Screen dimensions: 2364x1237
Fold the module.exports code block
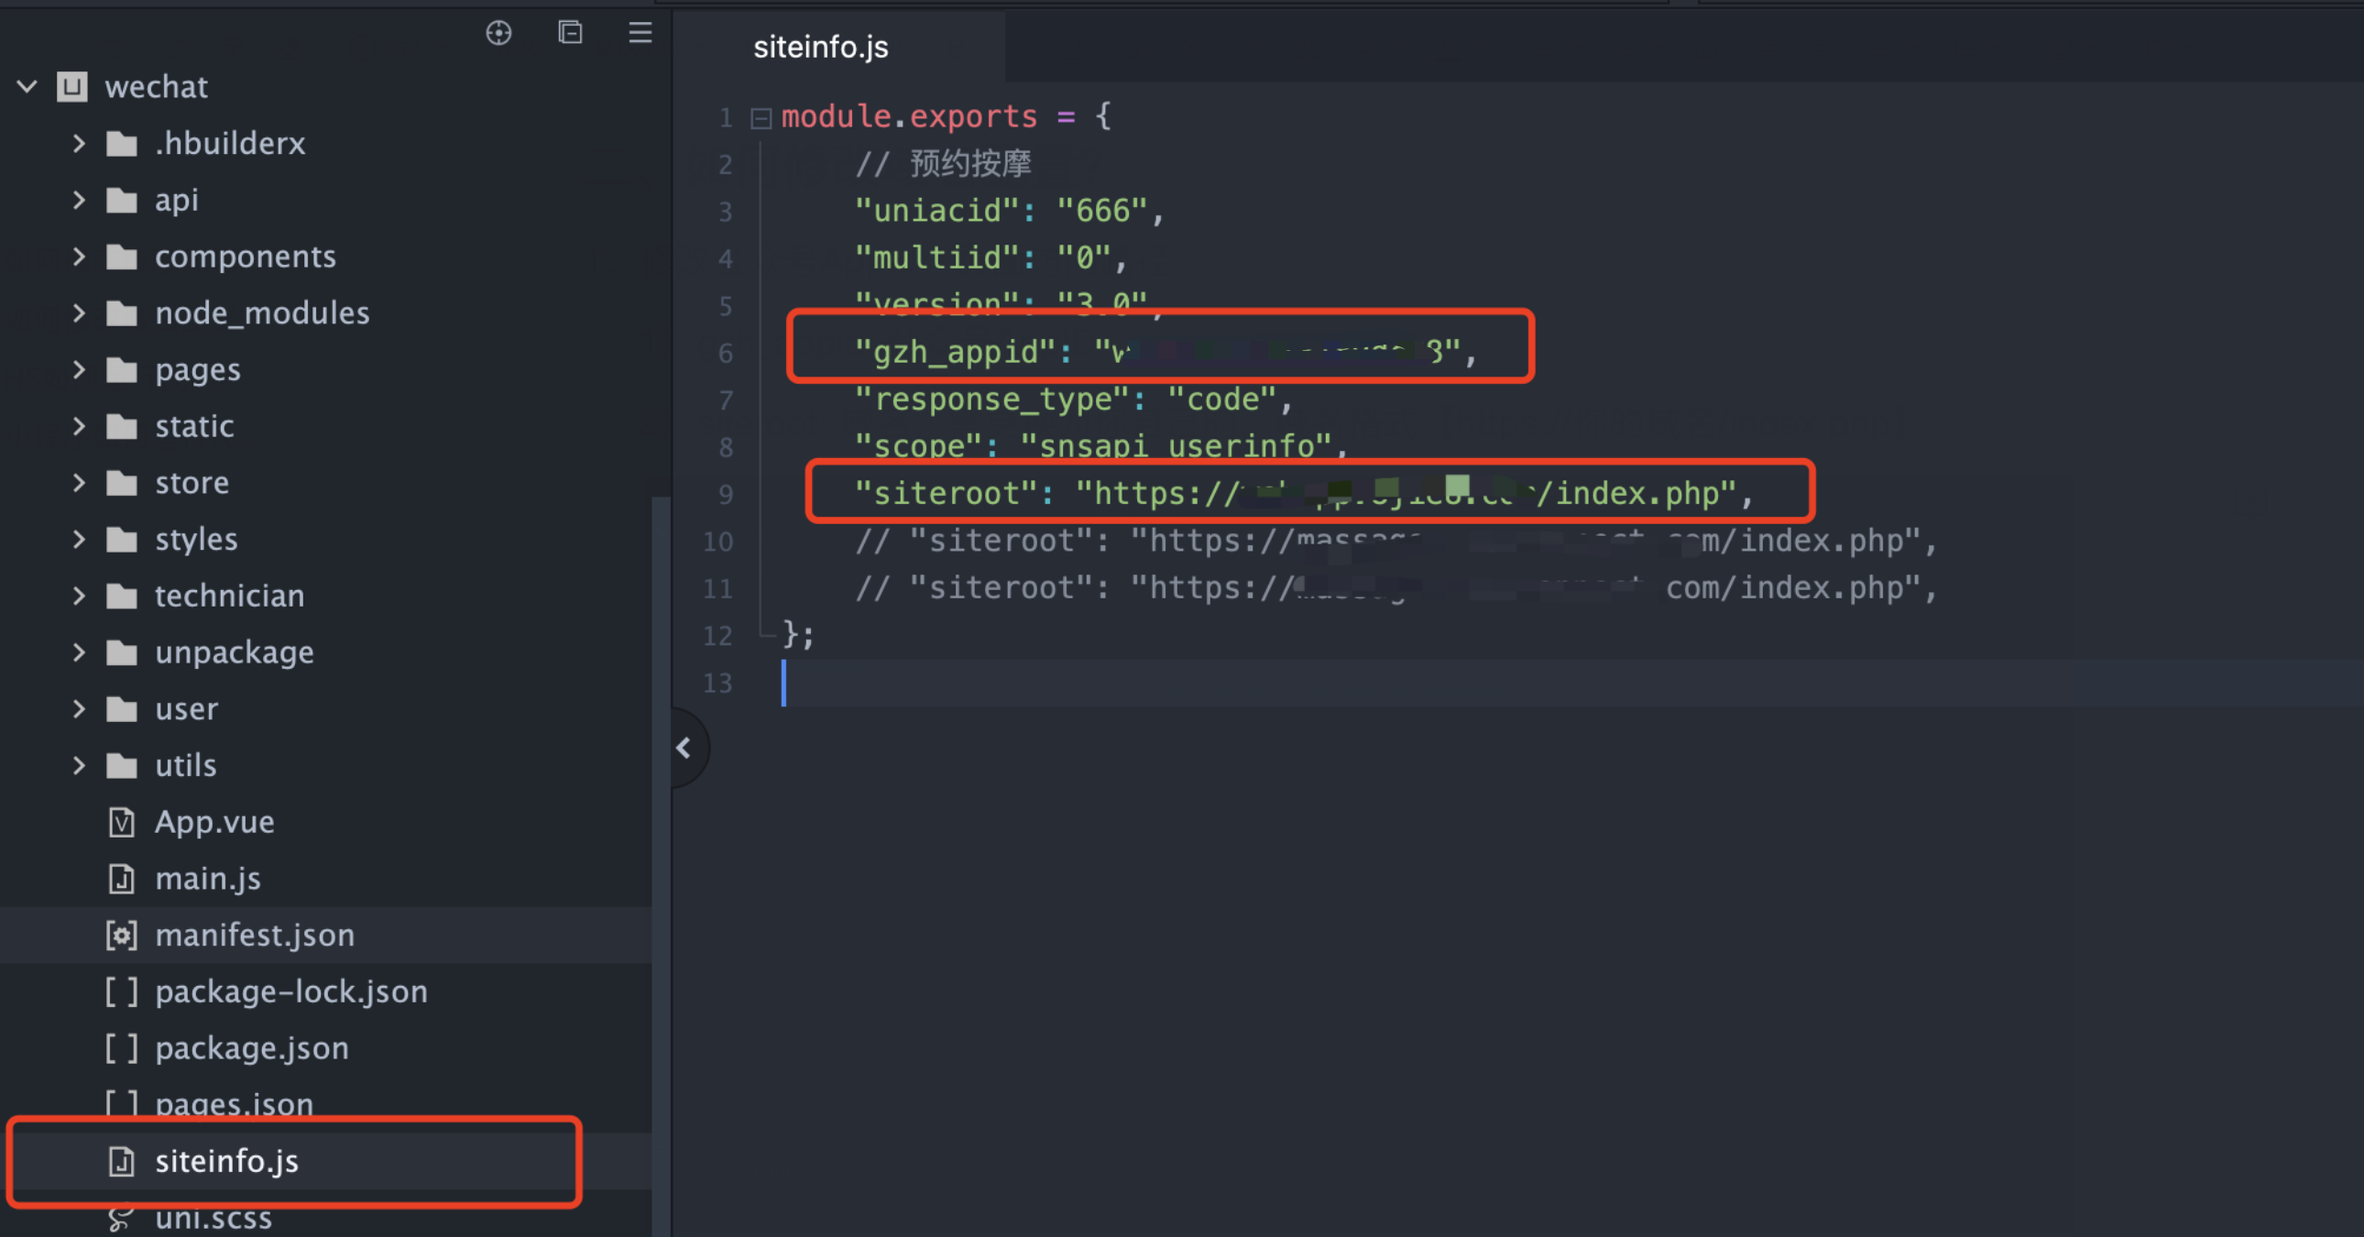click(761, 117)
